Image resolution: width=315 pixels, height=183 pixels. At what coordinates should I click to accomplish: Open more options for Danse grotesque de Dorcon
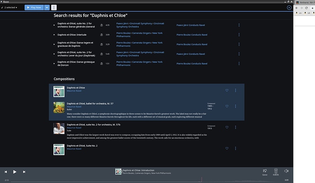[239, 64]
